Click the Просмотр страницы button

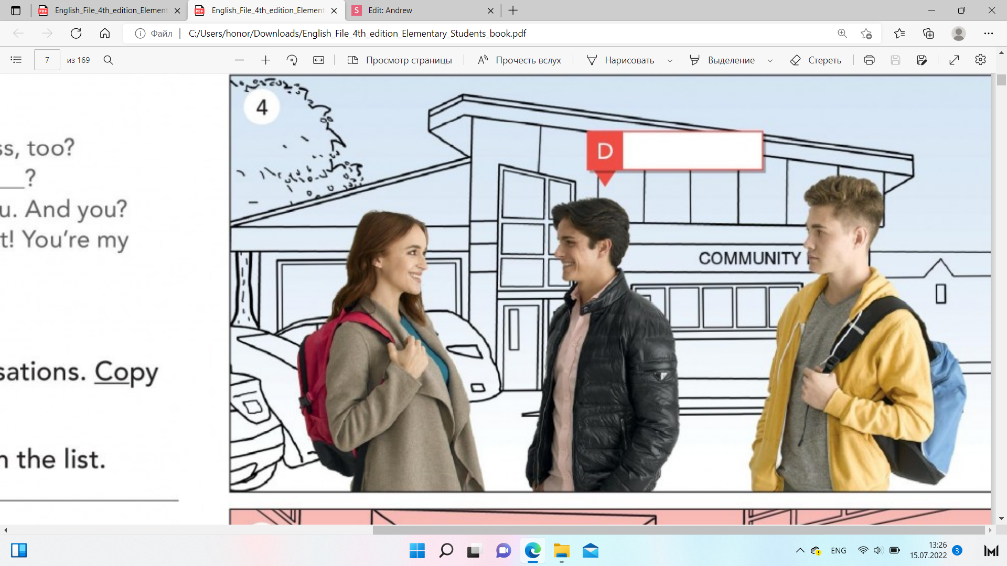tap(400, 60)
